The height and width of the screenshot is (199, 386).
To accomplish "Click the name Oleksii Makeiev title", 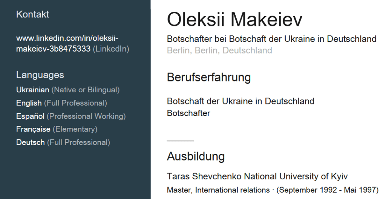I will pyautogui.click(x=234, y=20).
